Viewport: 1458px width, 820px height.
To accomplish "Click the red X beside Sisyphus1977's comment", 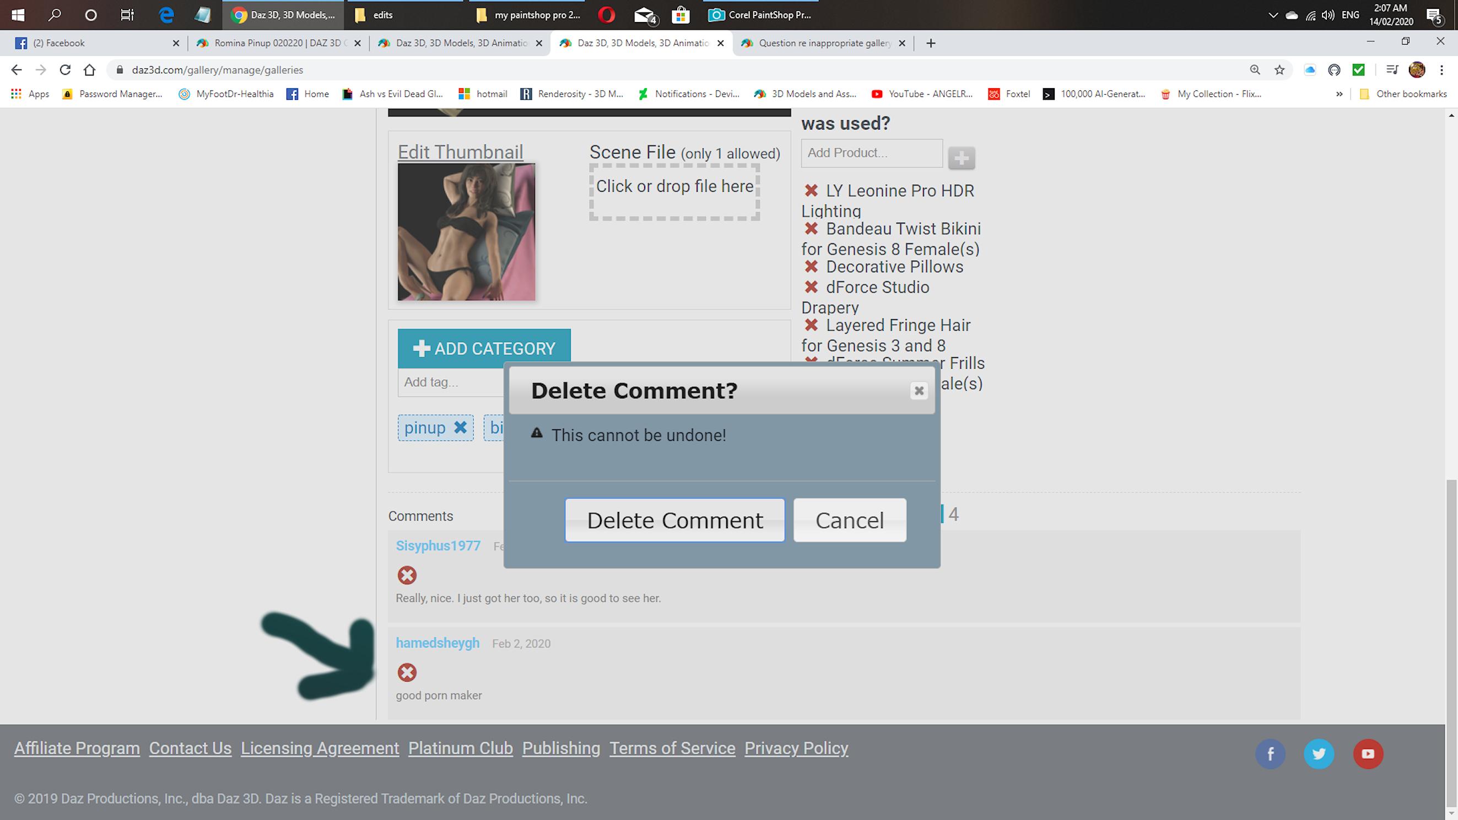I will (407, 575).
